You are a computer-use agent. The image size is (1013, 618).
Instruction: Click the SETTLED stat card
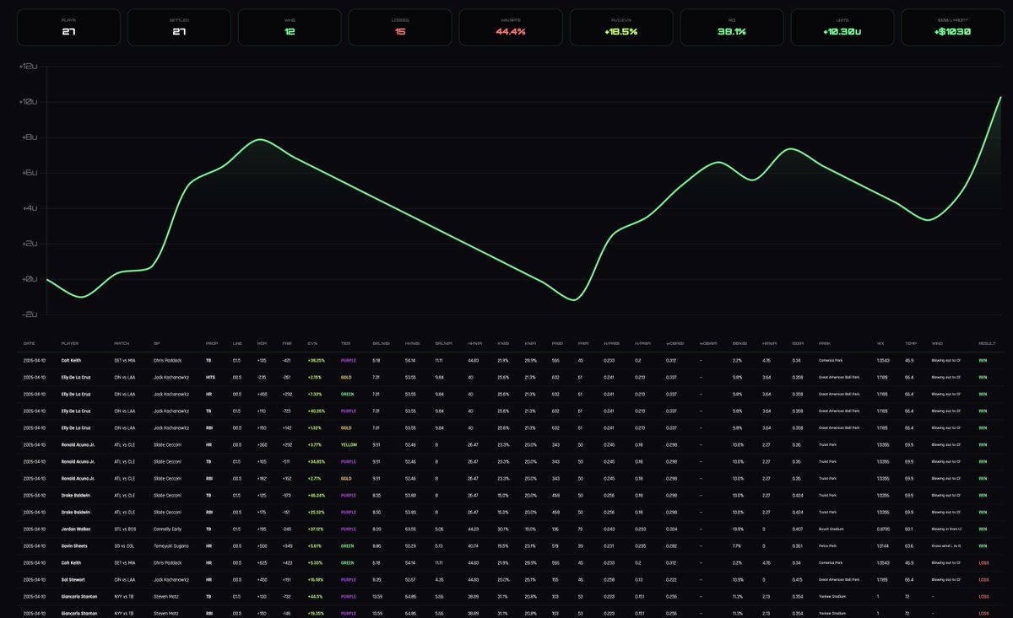click(179, 27)
